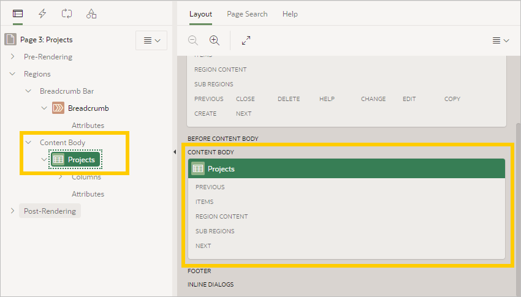Select the Content Body tree item

(x=63, y=142)
